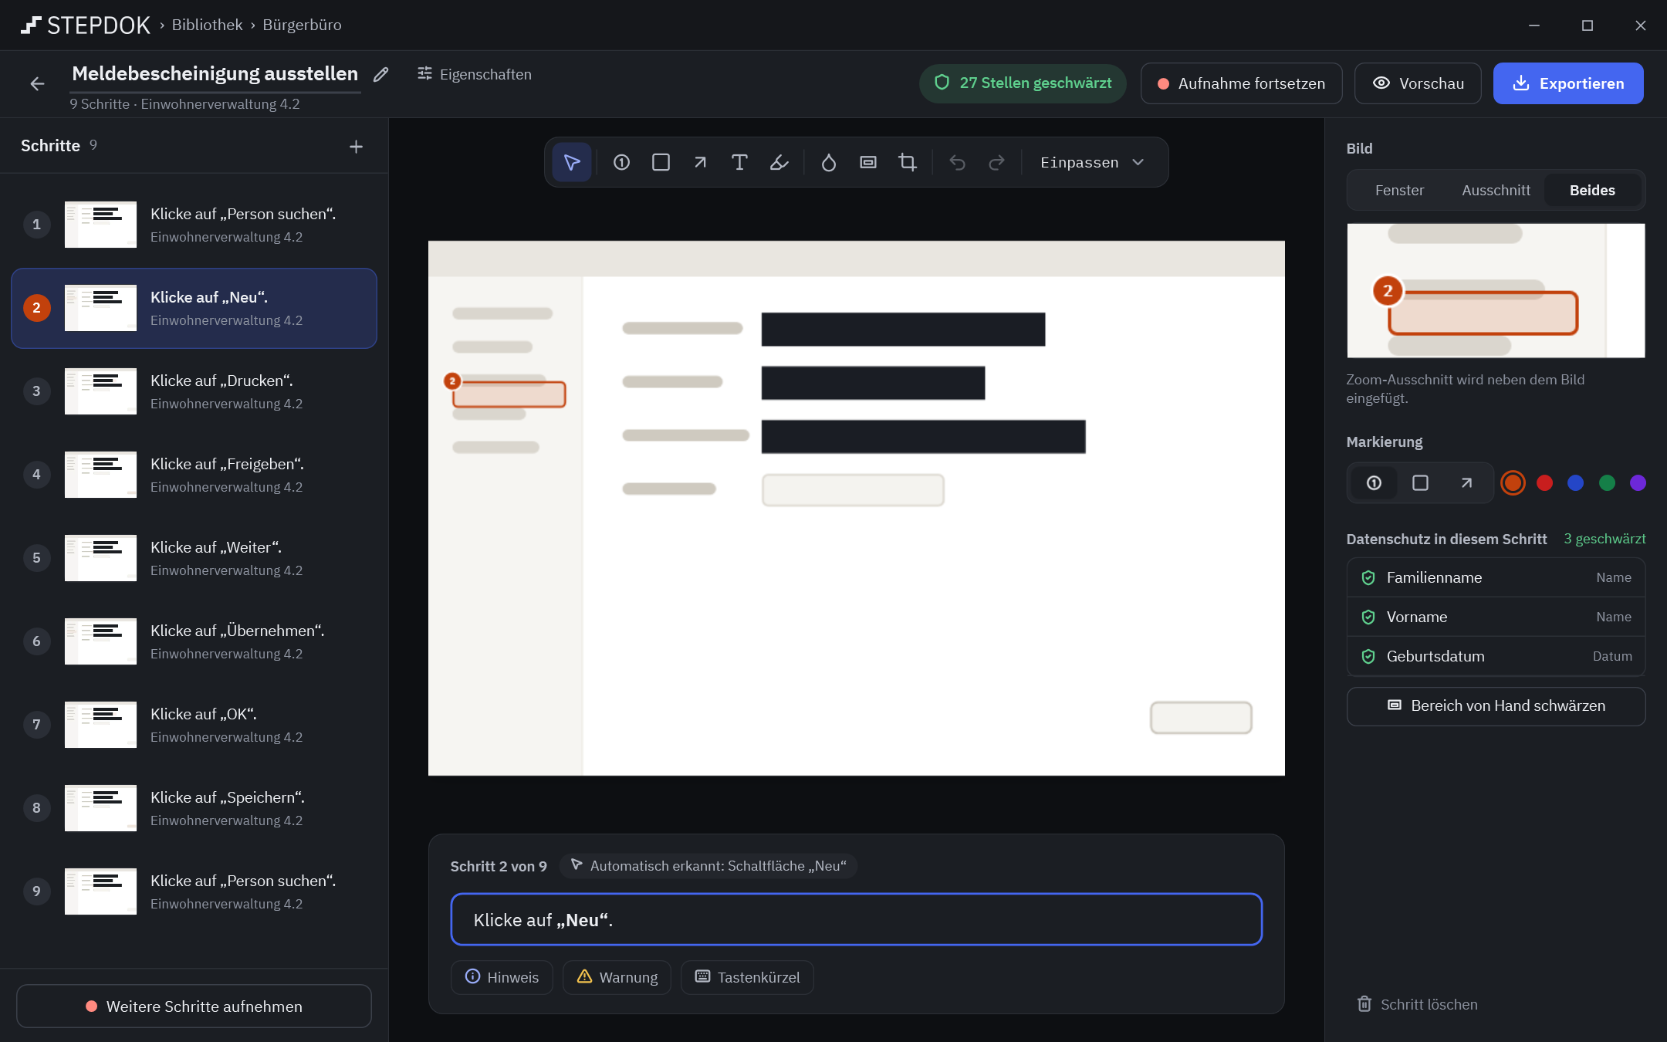Choose the green marker color
The width and height of the screenshot is (1667, 1042).
[x=1607, y=483]
